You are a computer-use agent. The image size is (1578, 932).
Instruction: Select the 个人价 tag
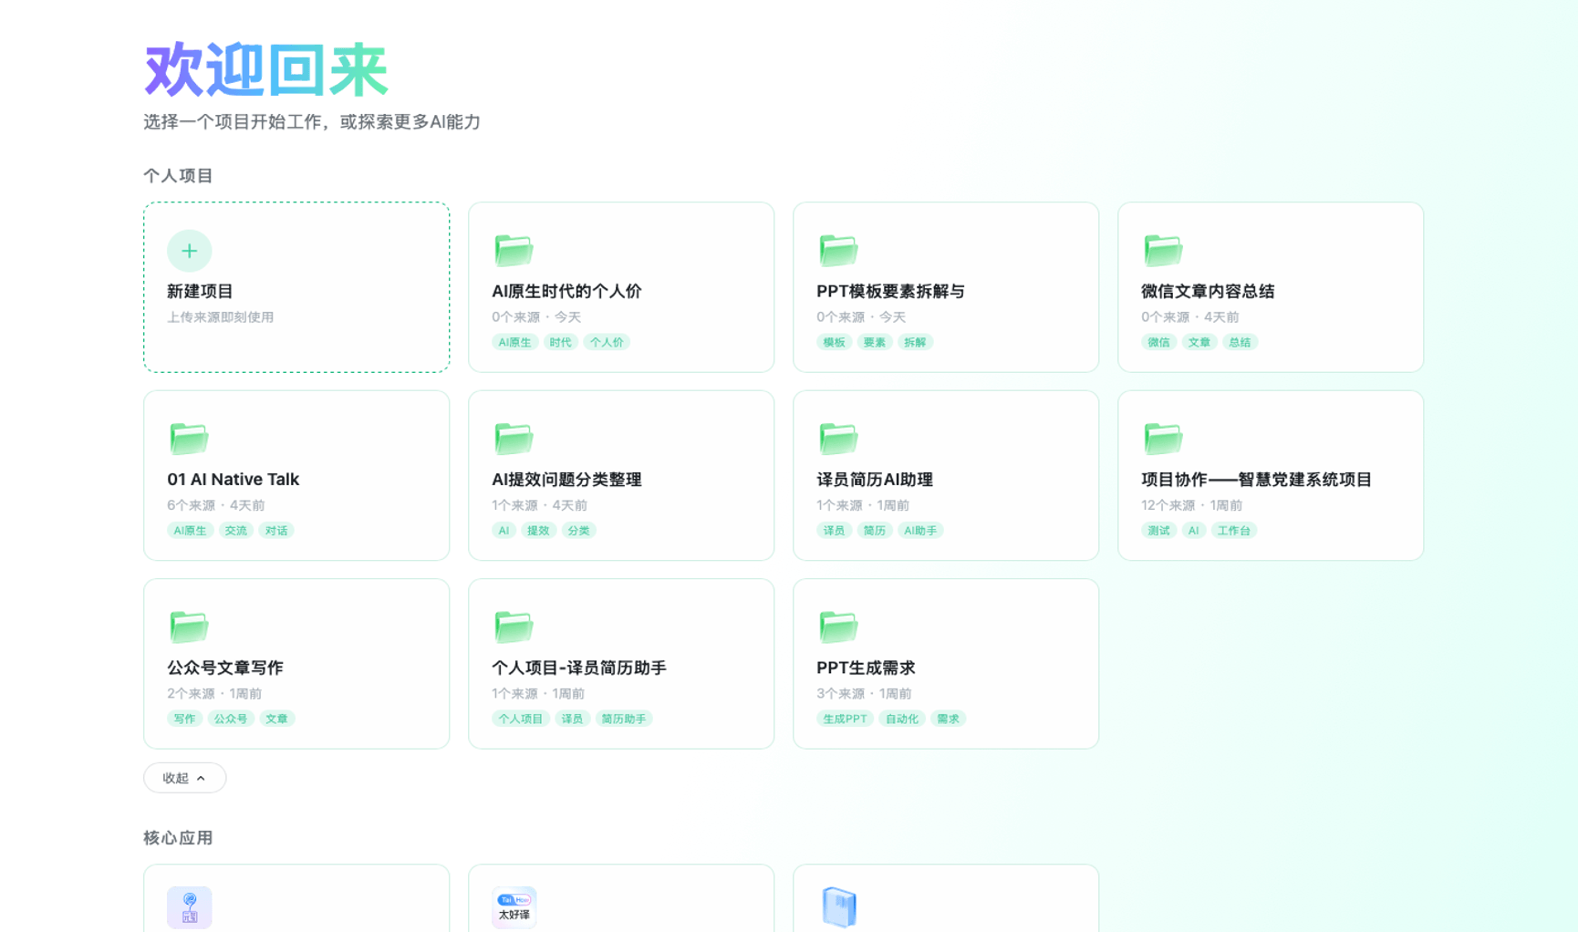pos(607,343)
